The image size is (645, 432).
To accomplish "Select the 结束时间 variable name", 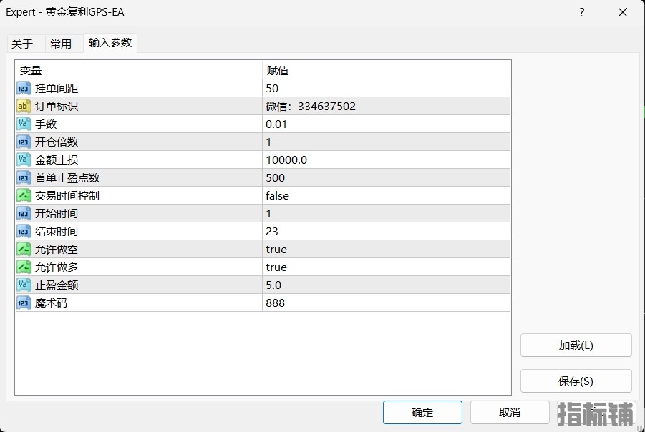I will tap(57, 232).
